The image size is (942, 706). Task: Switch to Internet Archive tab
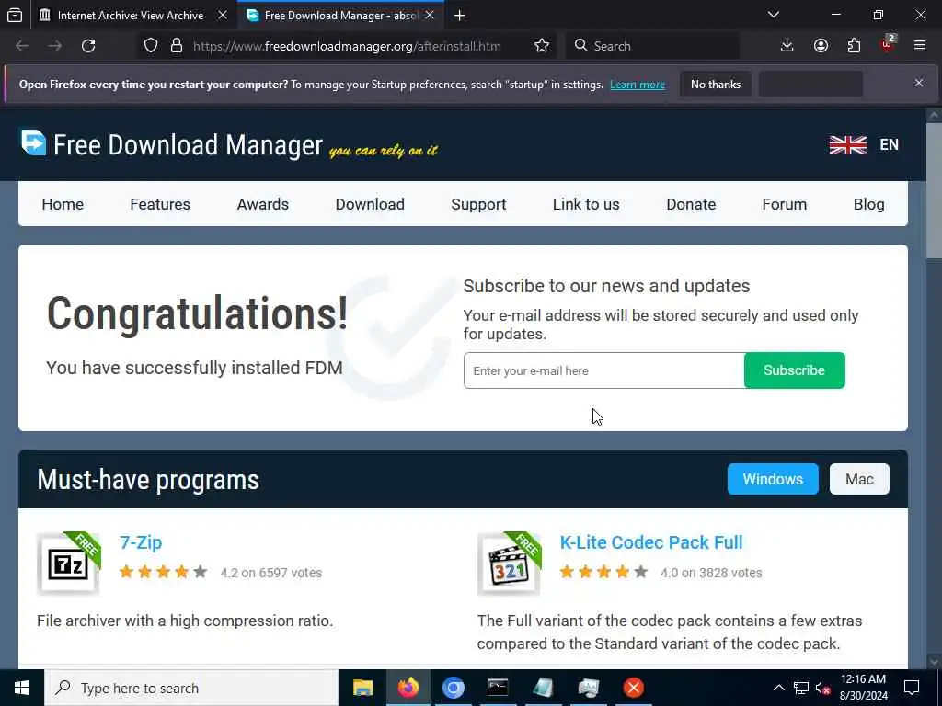(x=131, y=16)
